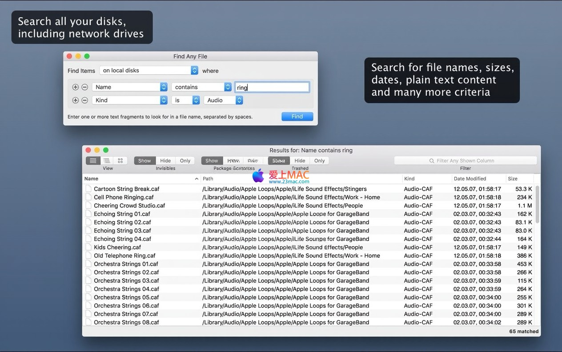
Task: Set Invisibles filter to Only
Action: [185, 161]
